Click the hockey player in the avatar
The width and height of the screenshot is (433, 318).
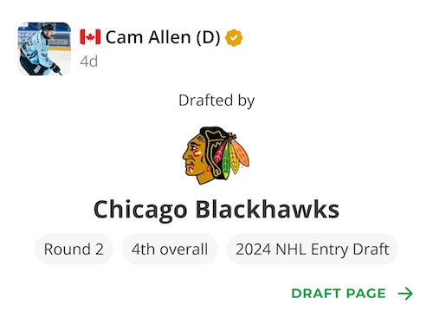point(39,50)
